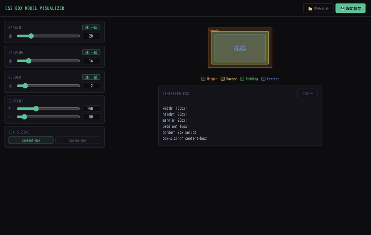The image size is (371, 235).
Task: Toggle the PADDING 連 一括 link button
Action: (91, 52)
